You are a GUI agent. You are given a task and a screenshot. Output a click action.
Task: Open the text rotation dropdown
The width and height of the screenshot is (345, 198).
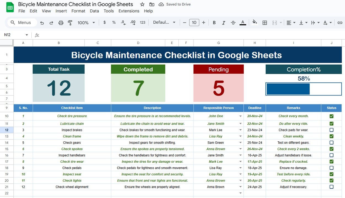[327, 23]
